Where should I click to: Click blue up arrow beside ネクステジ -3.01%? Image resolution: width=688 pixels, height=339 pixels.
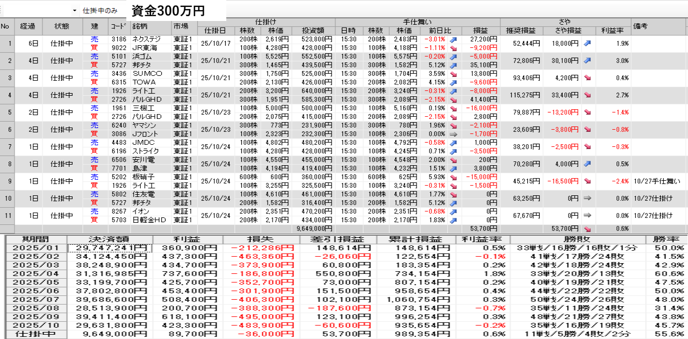tap(453, 39)
